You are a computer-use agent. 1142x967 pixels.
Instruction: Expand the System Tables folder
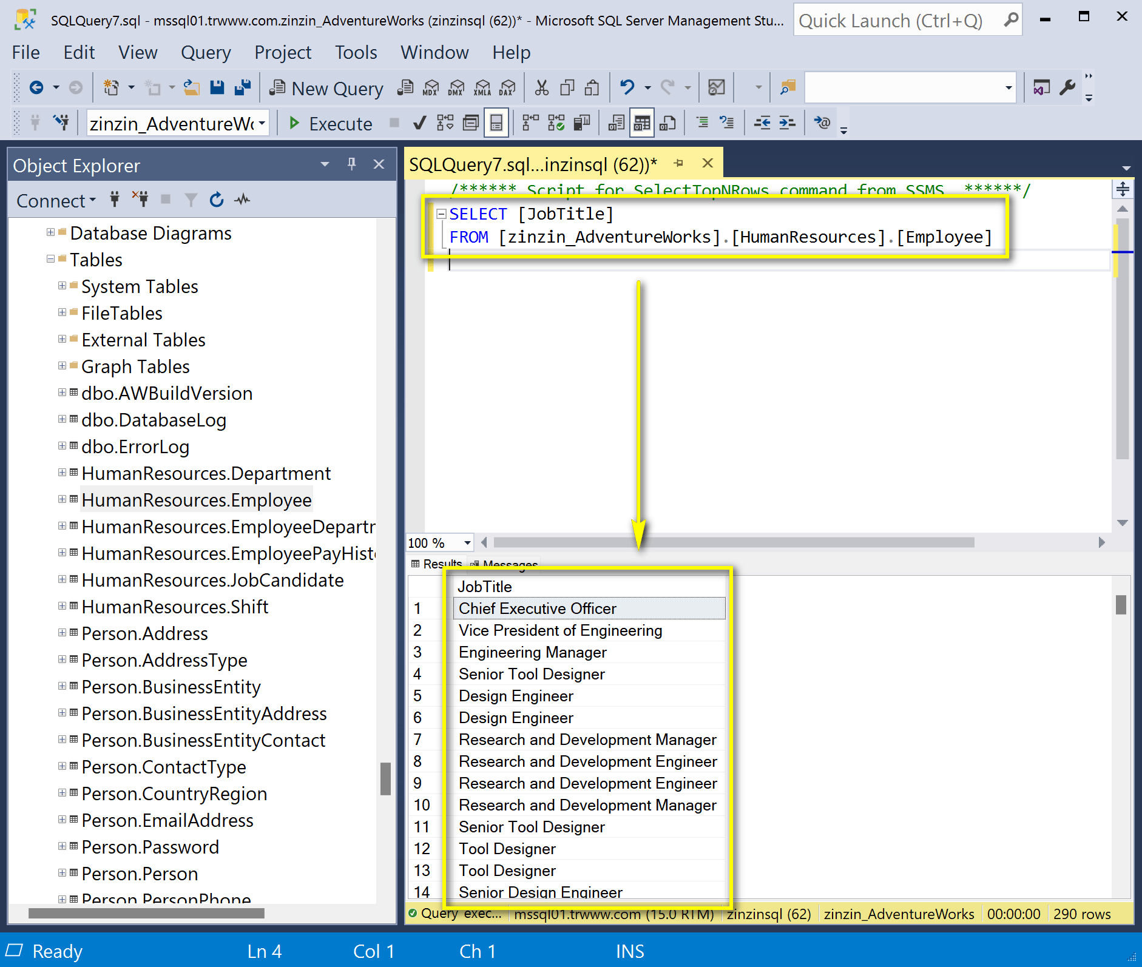(x=62, y=286)
